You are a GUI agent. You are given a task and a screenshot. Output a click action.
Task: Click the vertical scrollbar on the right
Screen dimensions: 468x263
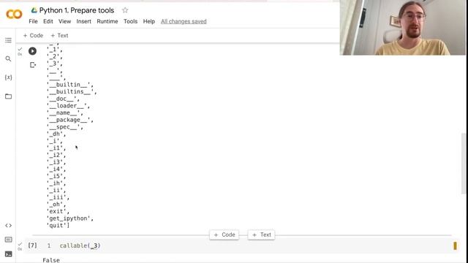tap(464, 164)
